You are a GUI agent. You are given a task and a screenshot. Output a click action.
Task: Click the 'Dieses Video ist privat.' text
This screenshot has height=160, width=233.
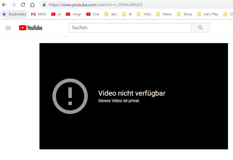[x=119, y=101]
